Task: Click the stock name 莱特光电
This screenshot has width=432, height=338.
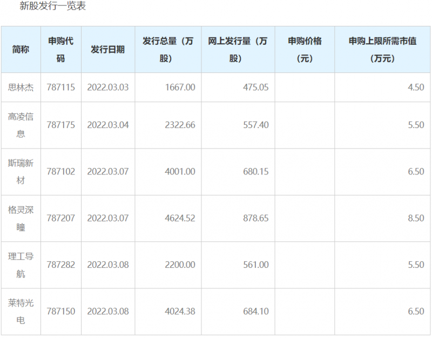Action: (x=21, y=312)
